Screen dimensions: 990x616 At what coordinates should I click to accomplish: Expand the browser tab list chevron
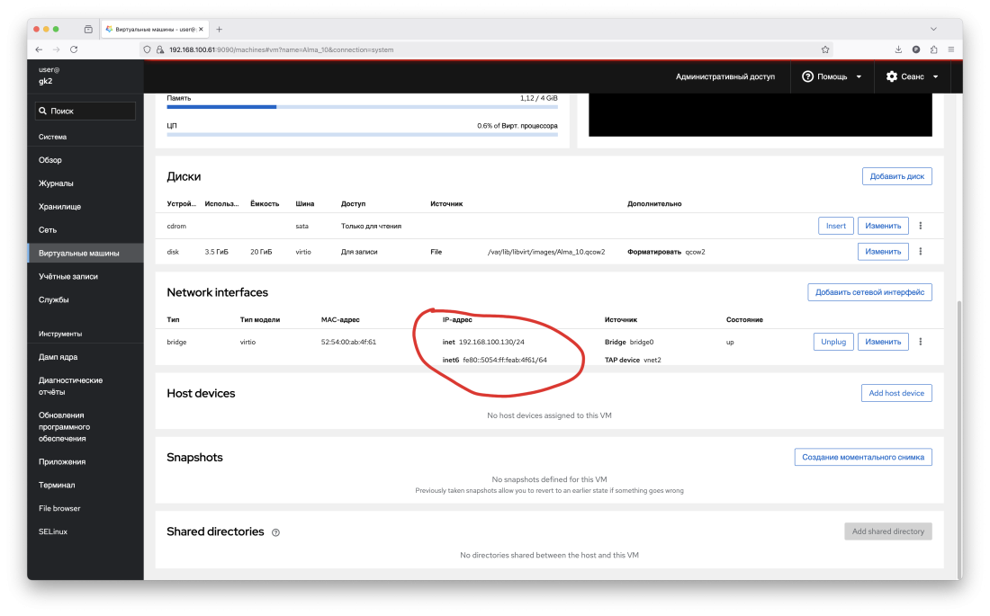tap(933, 29)
